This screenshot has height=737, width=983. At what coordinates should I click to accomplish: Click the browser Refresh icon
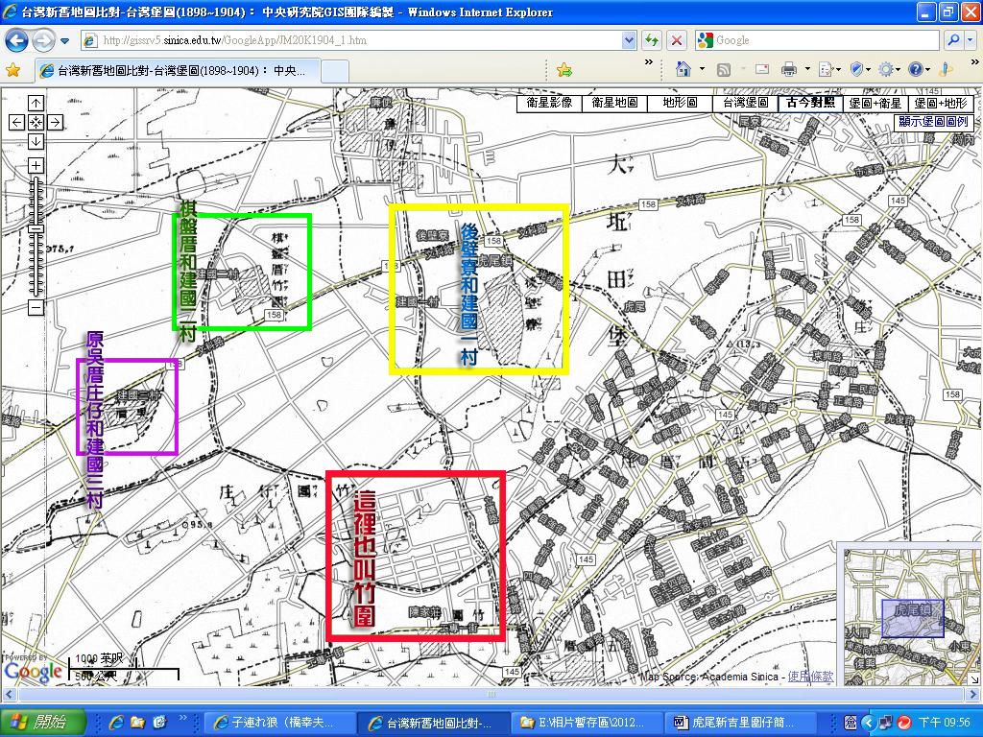pos(652,40)
